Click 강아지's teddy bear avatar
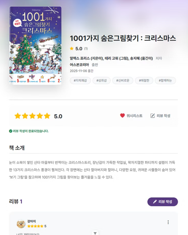The image size is (188, 235). 21,224
